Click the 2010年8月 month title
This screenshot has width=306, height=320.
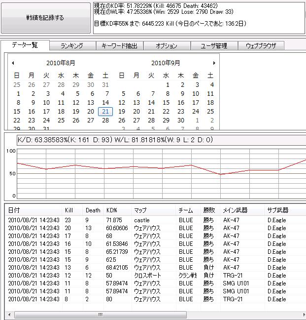(x=61, y=63)
